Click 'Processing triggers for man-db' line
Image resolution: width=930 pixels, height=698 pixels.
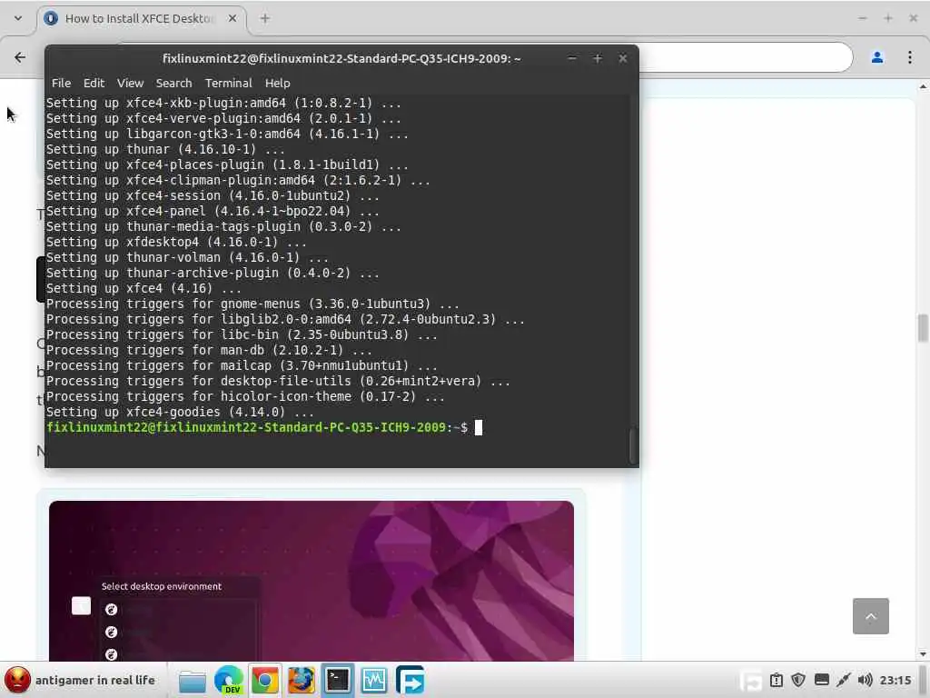[x=209, y=350]
